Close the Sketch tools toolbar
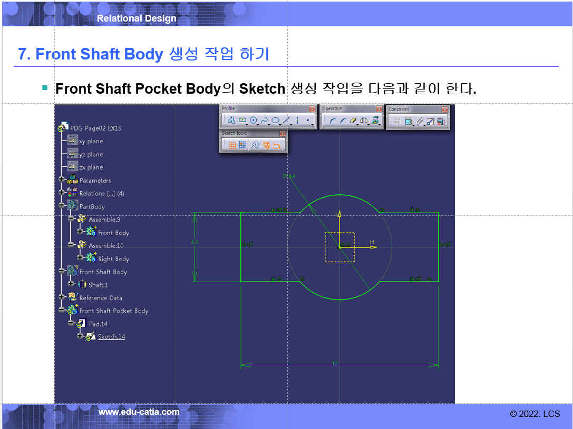Image resolution: width=573 pixels, height=429 pixels. coord(282,134)
